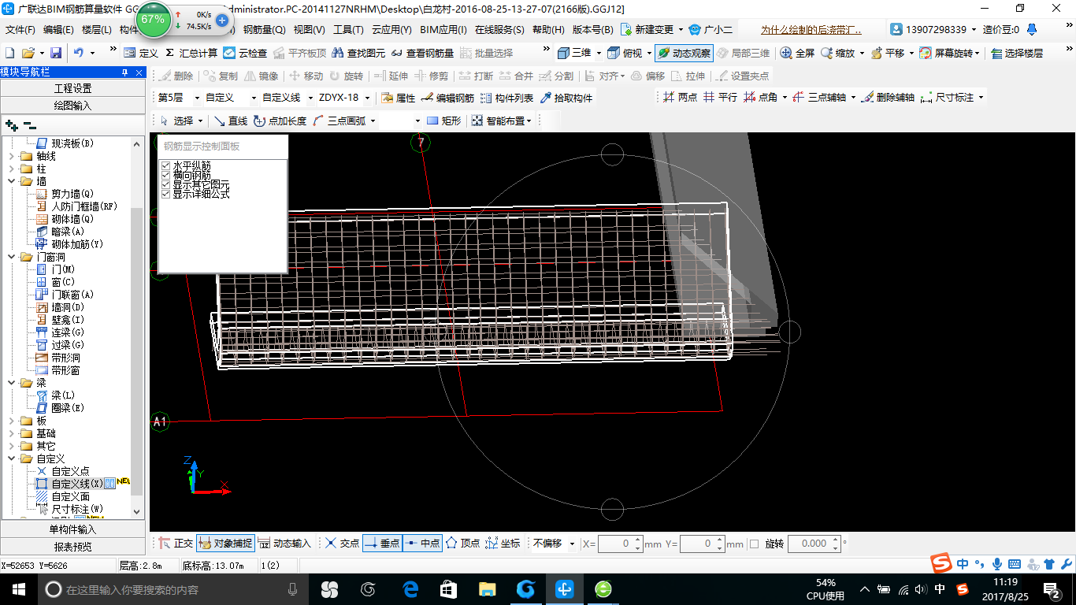
Task: Switch to 三维 3D view
Action: click(x=574, y=53)
